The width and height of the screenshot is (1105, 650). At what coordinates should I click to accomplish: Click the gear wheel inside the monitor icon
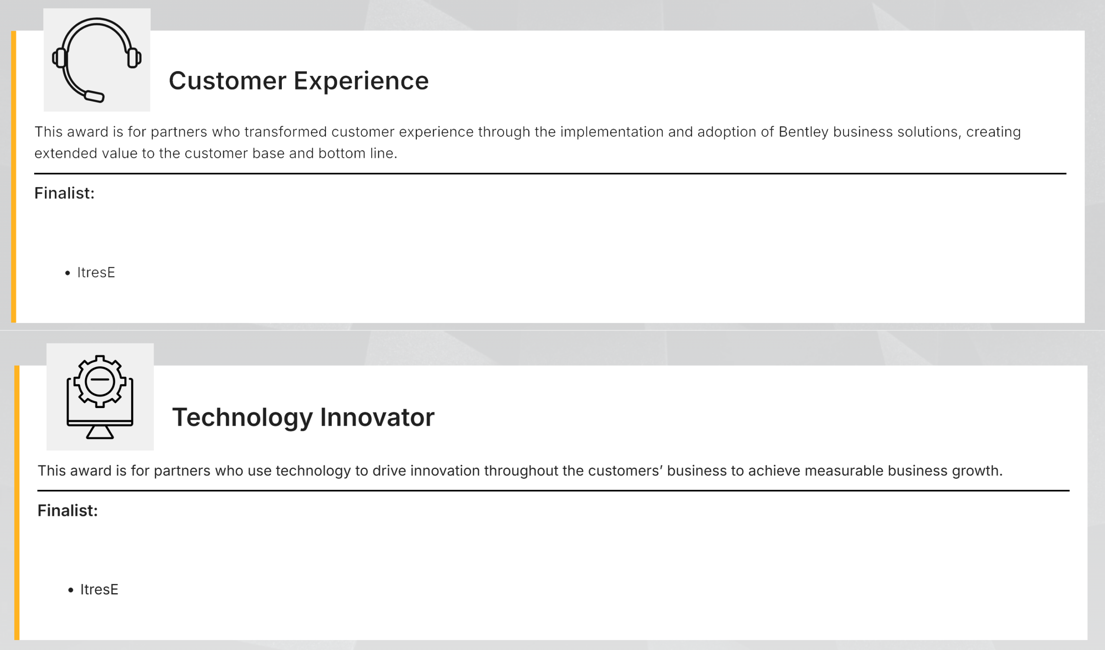pos(100,381)
